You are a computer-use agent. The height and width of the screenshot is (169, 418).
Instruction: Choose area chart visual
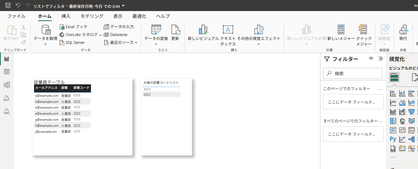pos(402,103)
